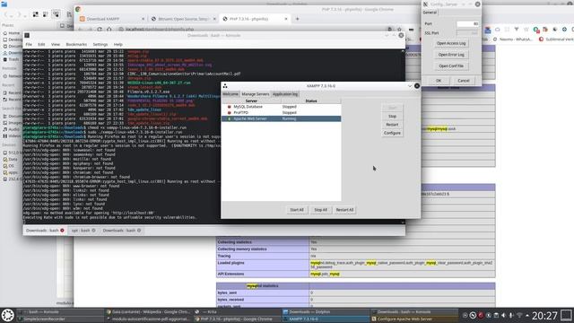Bookmark page with star icon
Screen dimensions: 574x323
point(399,29)
